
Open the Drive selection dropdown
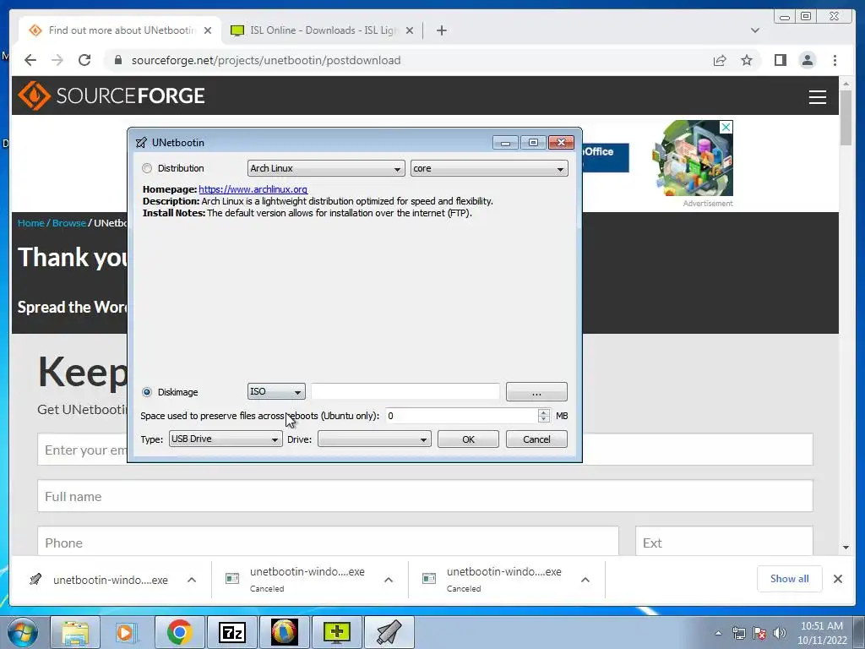374,439
